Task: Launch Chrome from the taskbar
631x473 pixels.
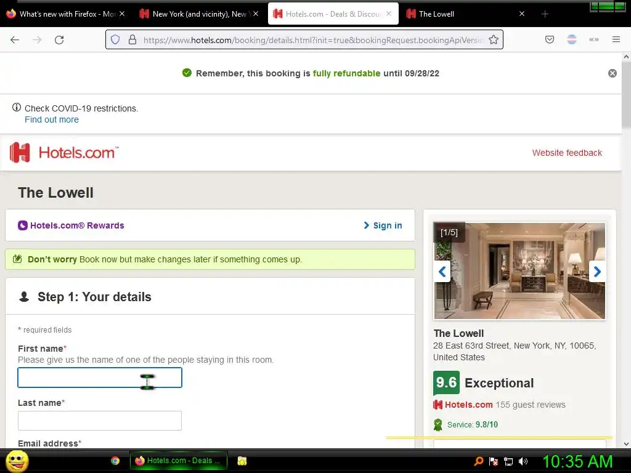Action: [115, 461]
